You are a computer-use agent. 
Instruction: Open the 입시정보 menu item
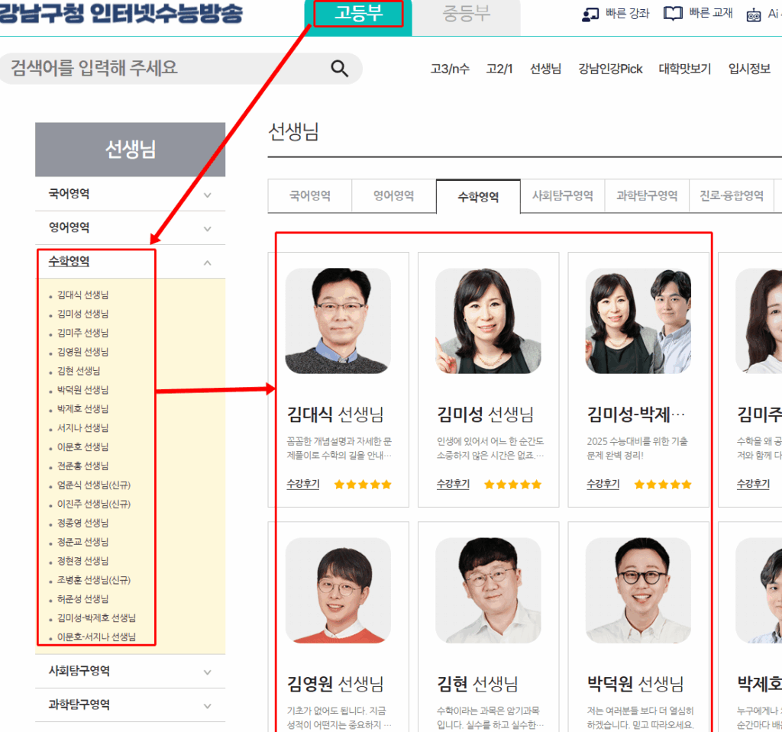point(748,68)
